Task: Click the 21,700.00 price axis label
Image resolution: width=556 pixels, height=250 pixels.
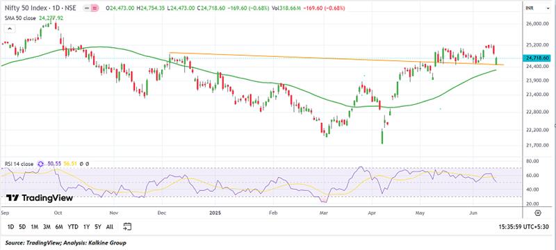Action: (x=537, y=145)
